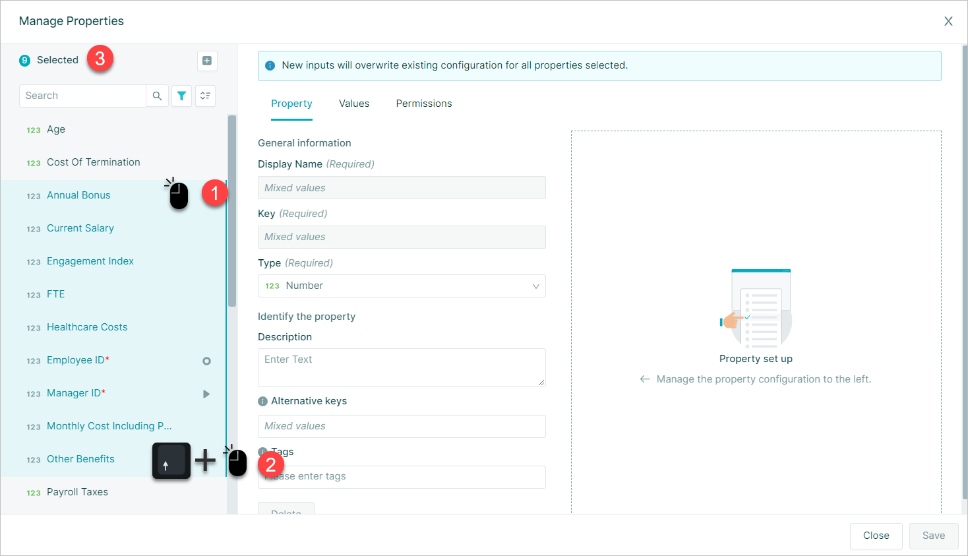Click the property list scrollbar

coord(232,211)
